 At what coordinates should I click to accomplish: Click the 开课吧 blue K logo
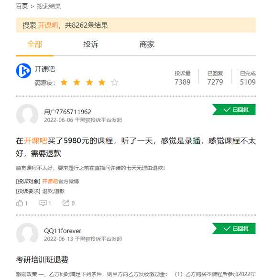(x=23, y=71)
